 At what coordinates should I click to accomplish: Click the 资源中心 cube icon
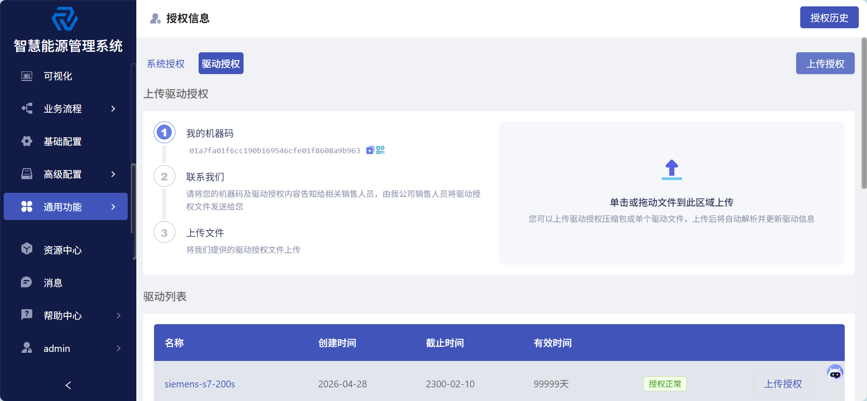(x=27, y=249)
